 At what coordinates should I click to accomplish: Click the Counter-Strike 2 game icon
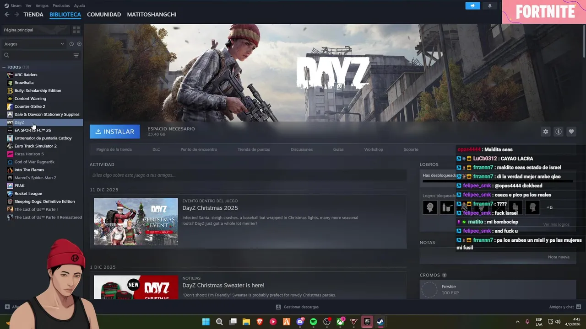pyautogui.click(x=10, y=106)
